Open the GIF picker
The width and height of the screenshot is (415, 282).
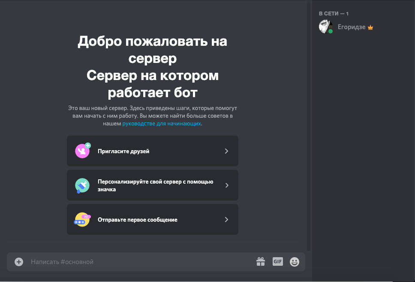278,261
